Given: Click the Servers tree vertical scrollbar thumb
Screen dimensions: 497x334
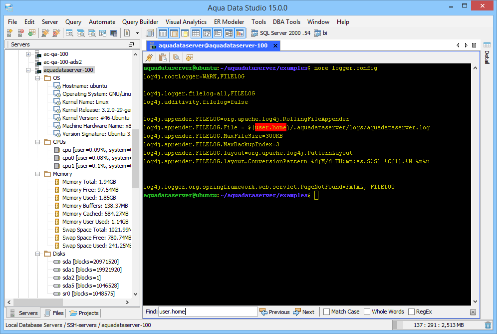Looking at the screenshot, I should [136, 159].
